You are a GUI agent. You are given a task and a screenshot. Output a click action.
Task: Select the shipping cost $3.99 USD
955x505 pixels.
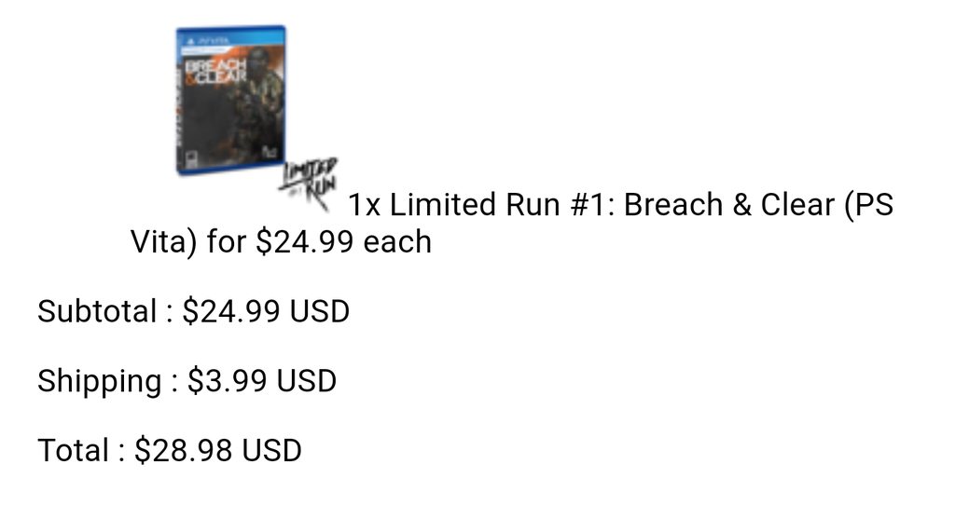(262, 381)
